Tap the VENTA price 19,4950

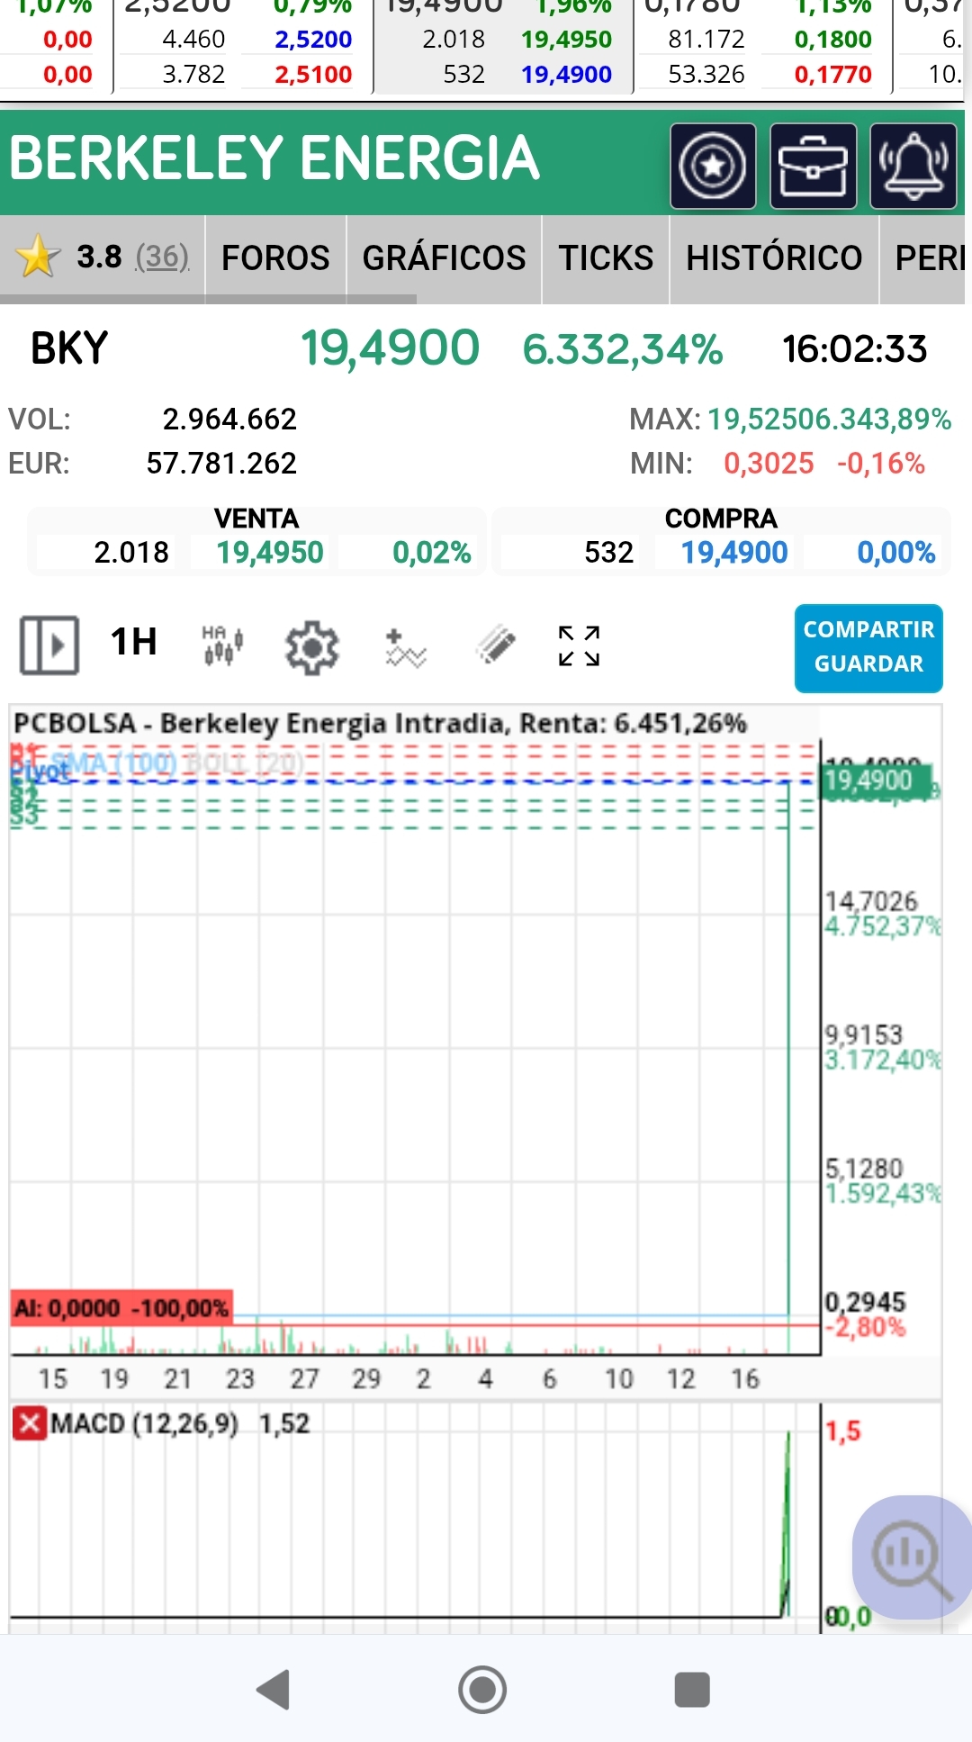[270, 552]
